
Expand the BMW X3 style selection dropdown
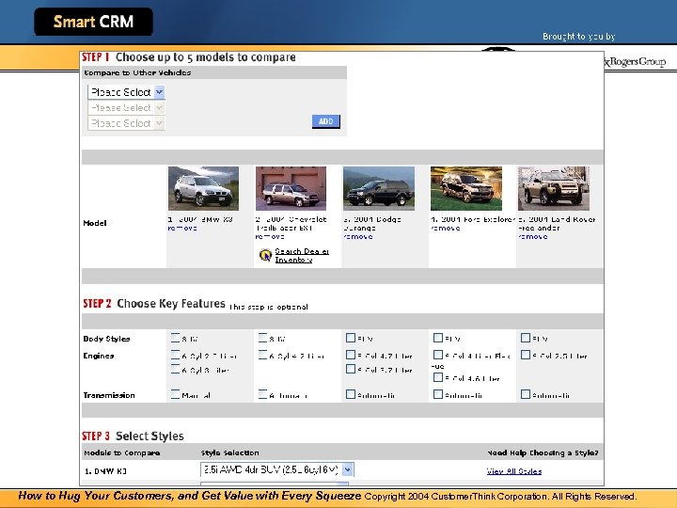click(276, 469)
